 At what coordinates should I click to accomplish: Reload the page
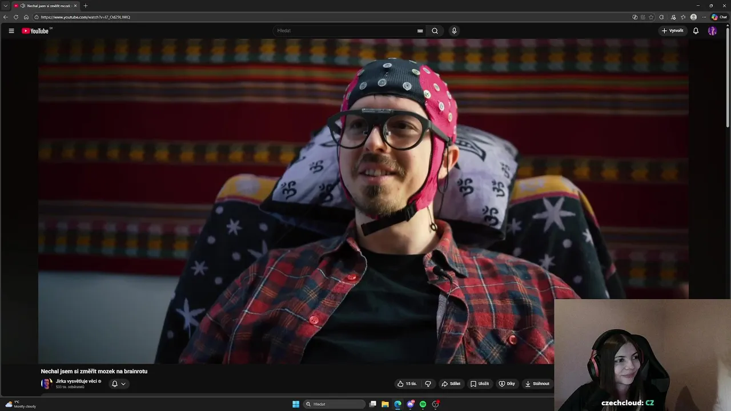pos(16,17)
